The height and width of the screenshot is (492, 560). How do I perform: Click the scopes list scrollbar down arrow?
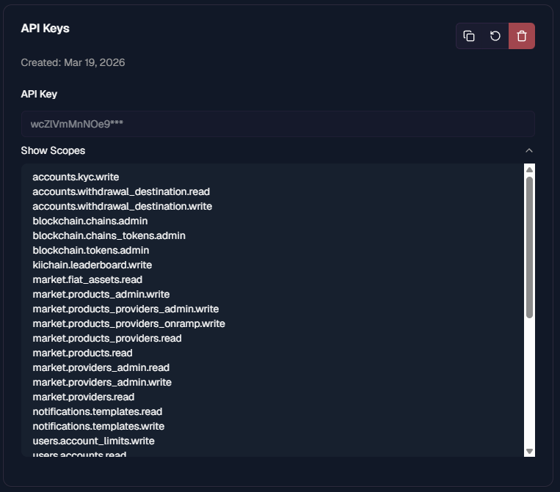[529, 452]
